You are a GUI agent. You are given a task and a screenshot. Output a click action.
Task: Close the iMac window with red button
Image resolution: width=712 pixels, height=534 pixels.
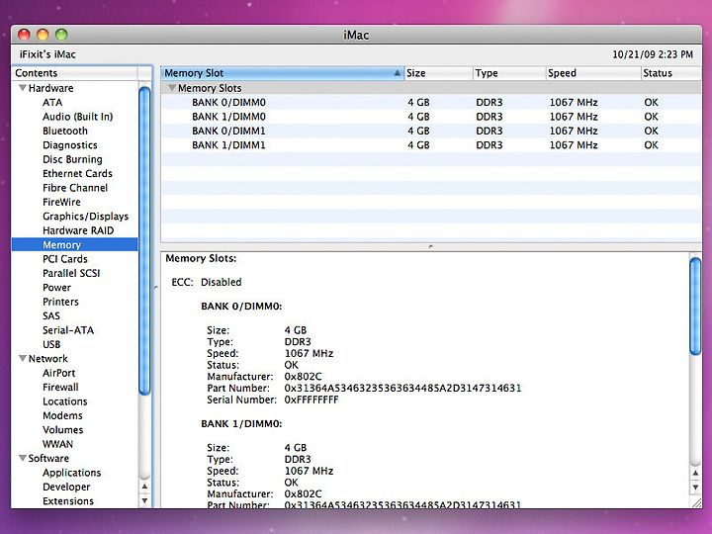pos(24,35)
